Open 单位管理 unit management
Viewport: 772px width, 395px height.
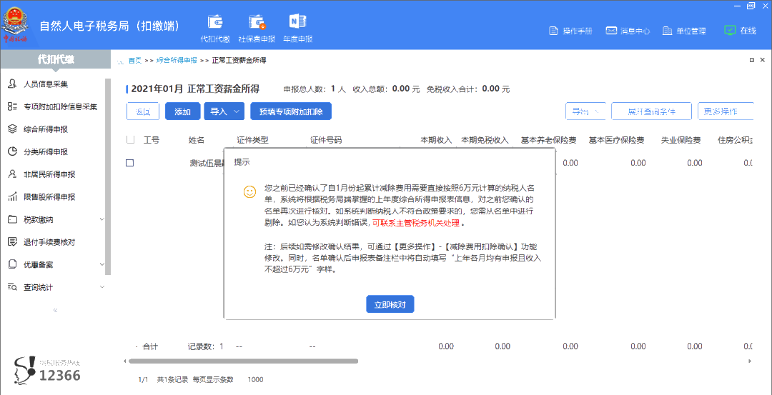pos(684,31)
